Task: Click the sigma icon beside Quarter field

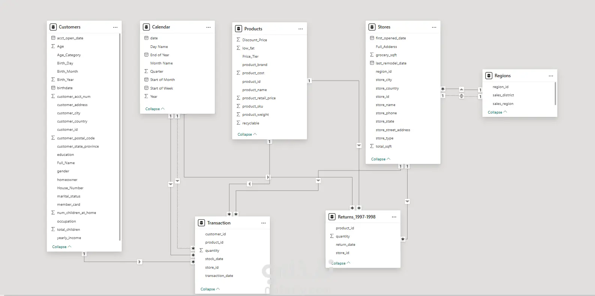Action: (x=146, y=71)
